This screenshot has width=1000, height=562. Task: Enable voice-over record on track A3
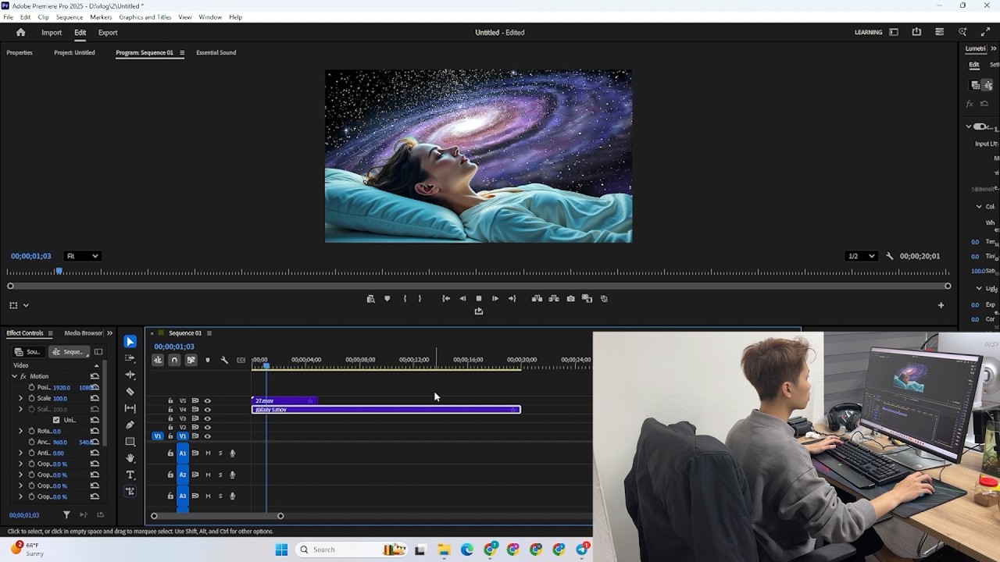(232, 496)
